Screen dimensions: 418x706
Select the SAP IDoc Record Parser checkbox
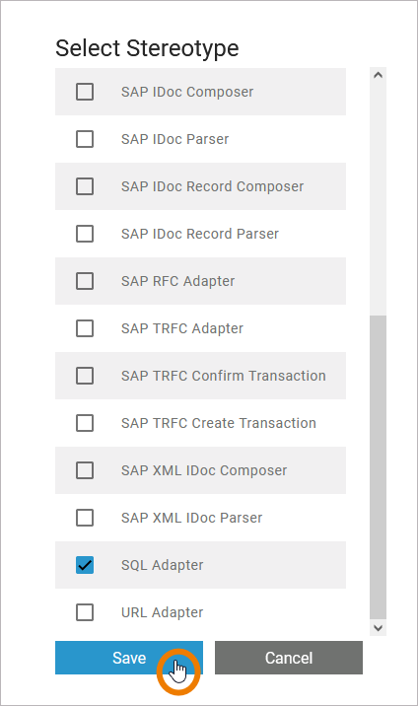click(85, 234)
